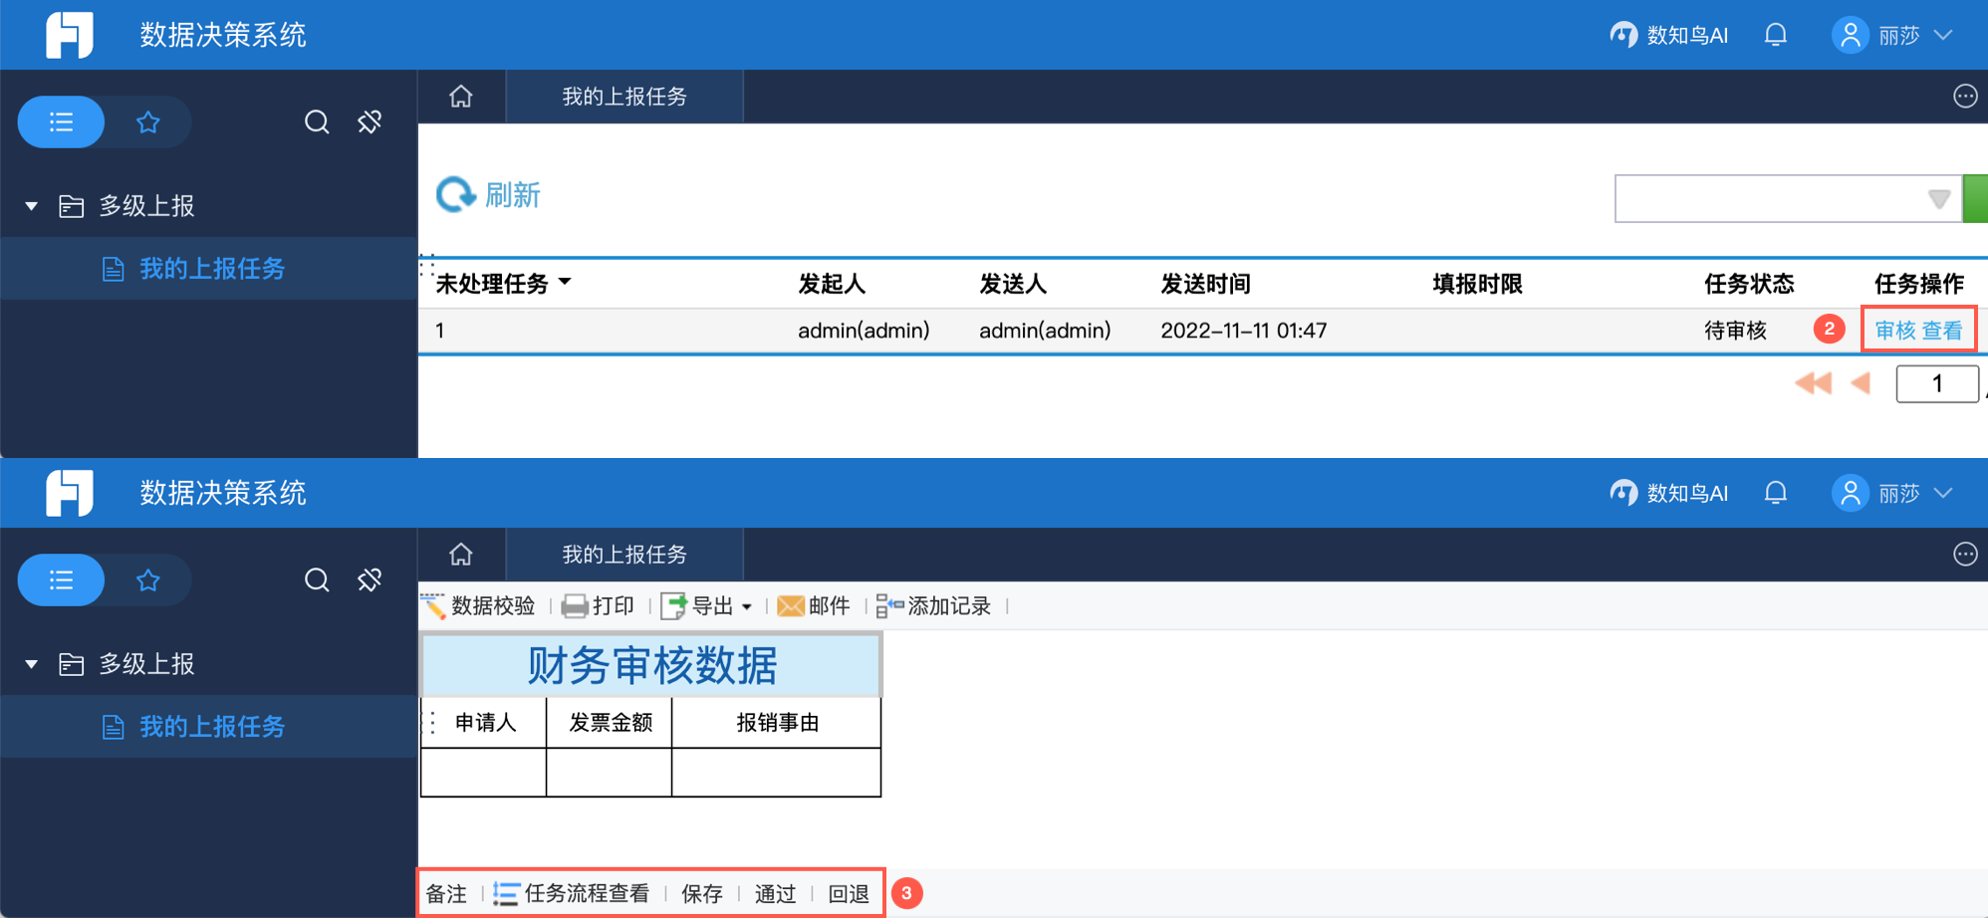Click the 回退 reject button

[849, 894]
